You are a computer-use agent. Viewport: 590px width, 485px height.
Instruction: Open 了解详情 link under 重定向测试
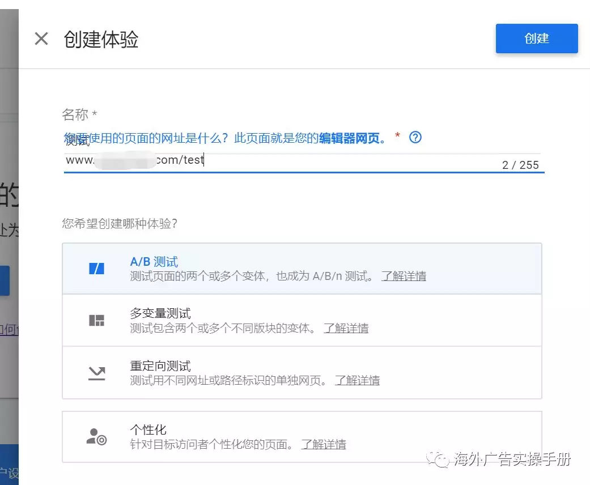tap(357, 381)
